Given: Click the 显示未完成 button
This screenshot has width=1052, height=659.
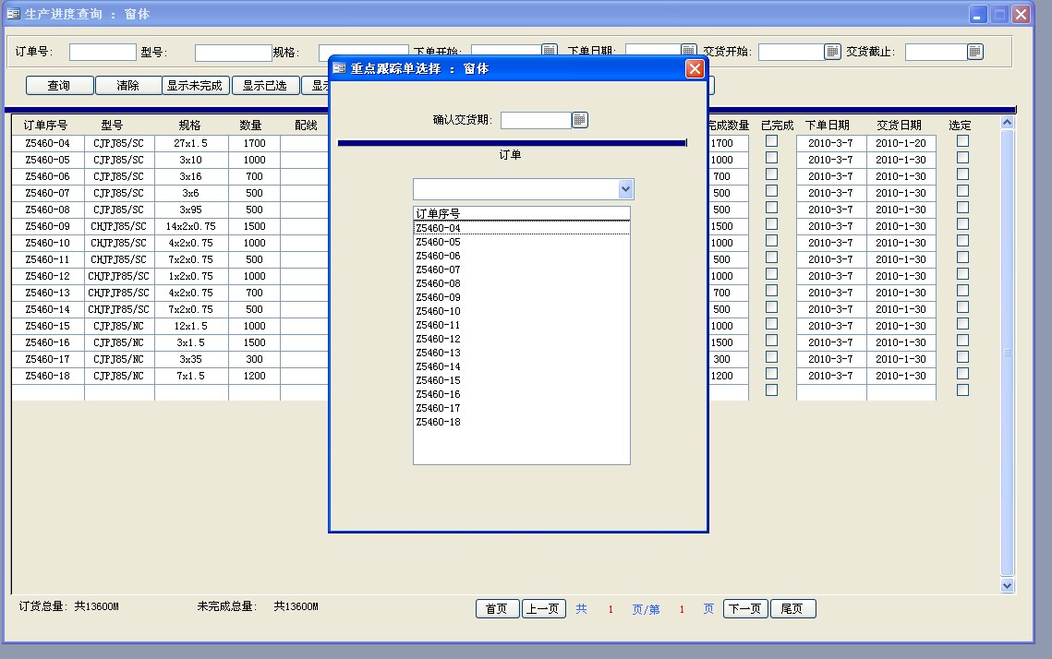Looking at the screenshot, I should (x=195, y=86).
